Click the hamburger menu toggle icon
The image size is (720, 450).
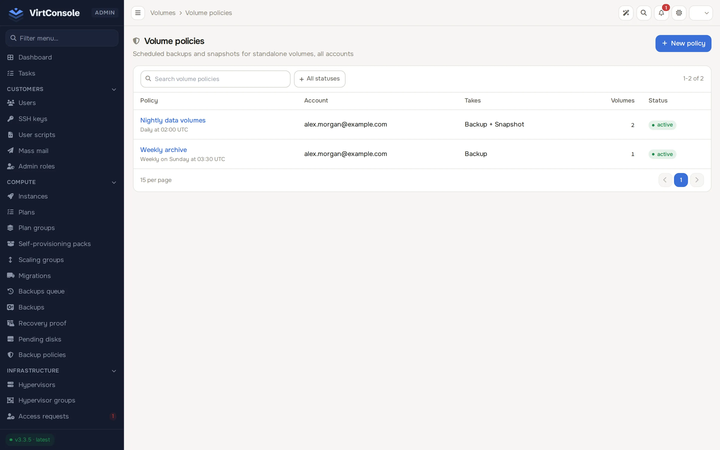(138, 13)
